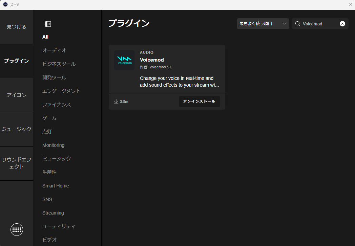Select the オーディオ category
This screenshot has width=355, height=246.
click(x=54, y=50)
